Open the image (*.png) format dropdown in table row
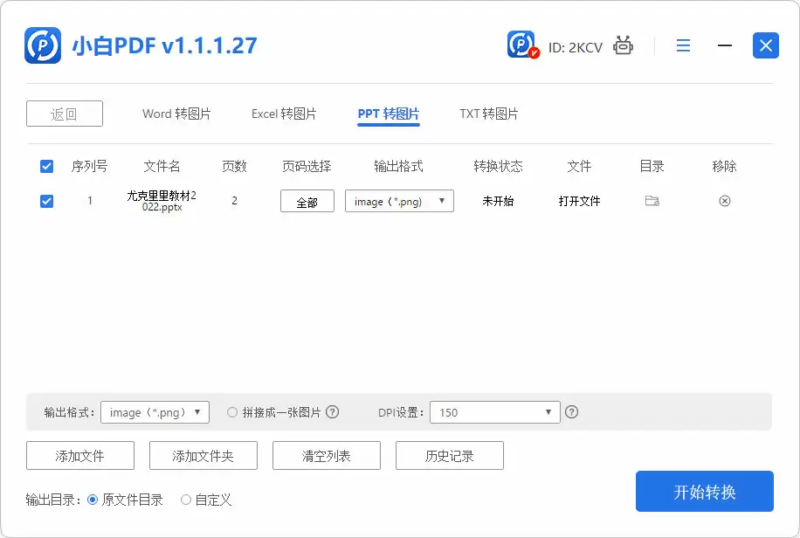This screenshot has height=538, width=800. click(x=399, y=201)
